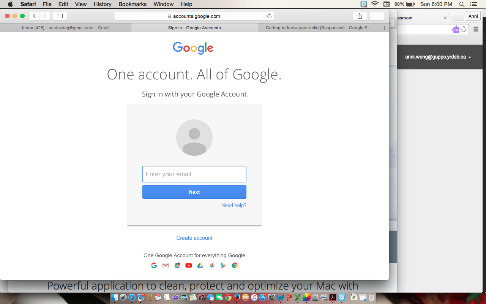Click the Safari back navigation arrow
486x304 pixels.
click(35, 16)
